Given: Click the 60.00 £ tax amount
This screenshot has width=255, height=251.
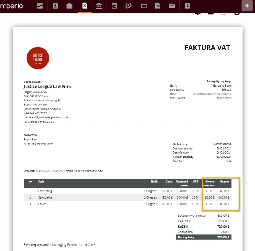Looking at the screenshot, I should [x=209, y=198].
